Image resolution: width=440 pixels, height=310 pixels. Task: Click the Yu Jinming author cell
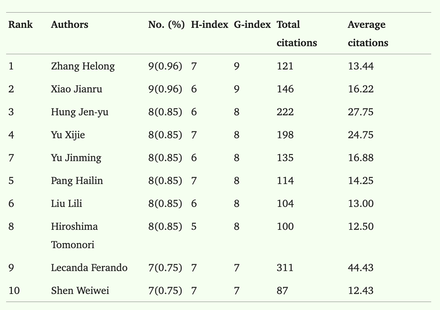(x=76, y=158)
